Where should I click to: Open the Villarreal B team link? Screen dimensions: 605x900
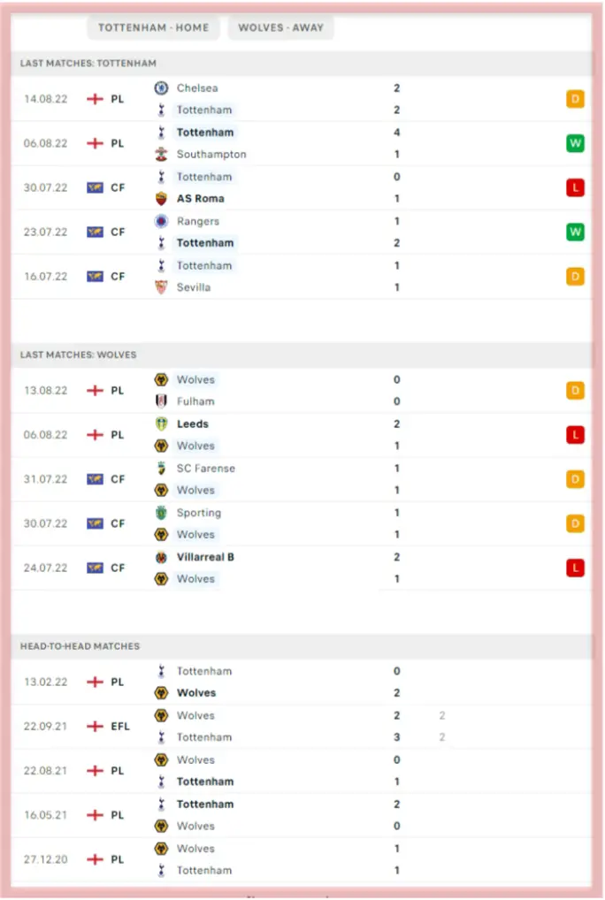point(205,557)
